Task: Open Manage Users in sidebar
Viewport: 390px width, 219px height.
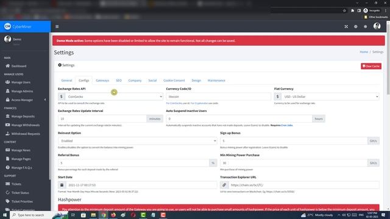Action: [x=18, y=82]
